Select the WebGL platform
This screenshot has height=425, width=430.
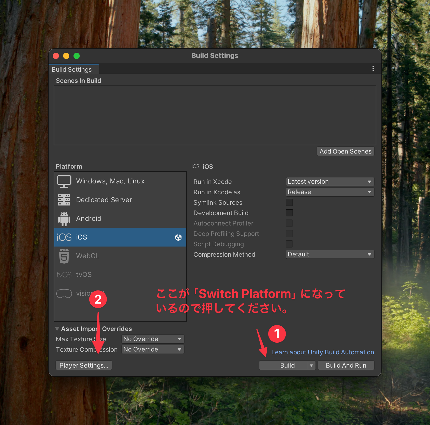[x=120, y=256]
